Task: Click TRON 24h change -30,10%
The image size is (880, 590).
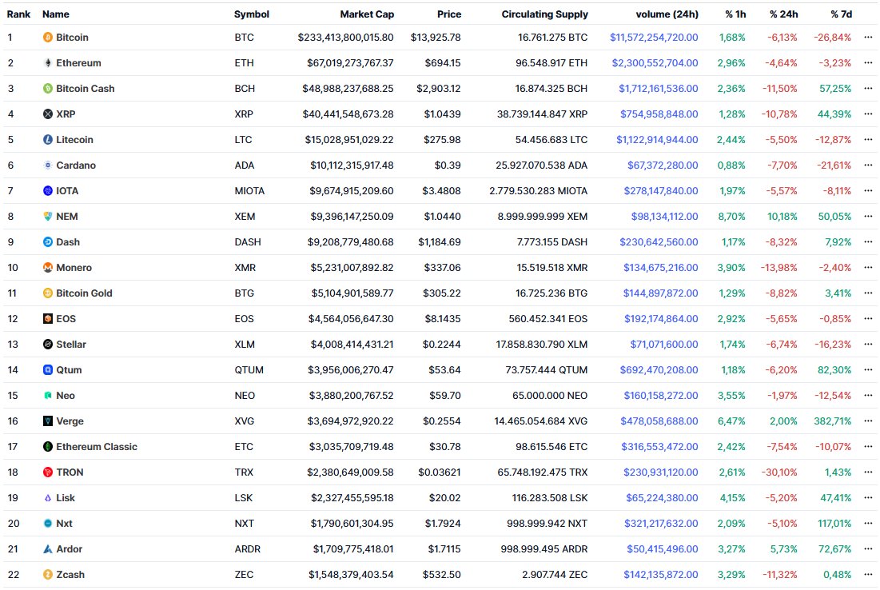Action: coord(779,472)
